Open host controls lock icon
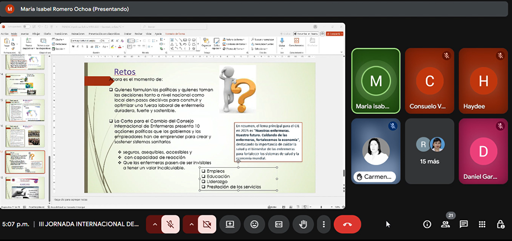 point(500,224)
